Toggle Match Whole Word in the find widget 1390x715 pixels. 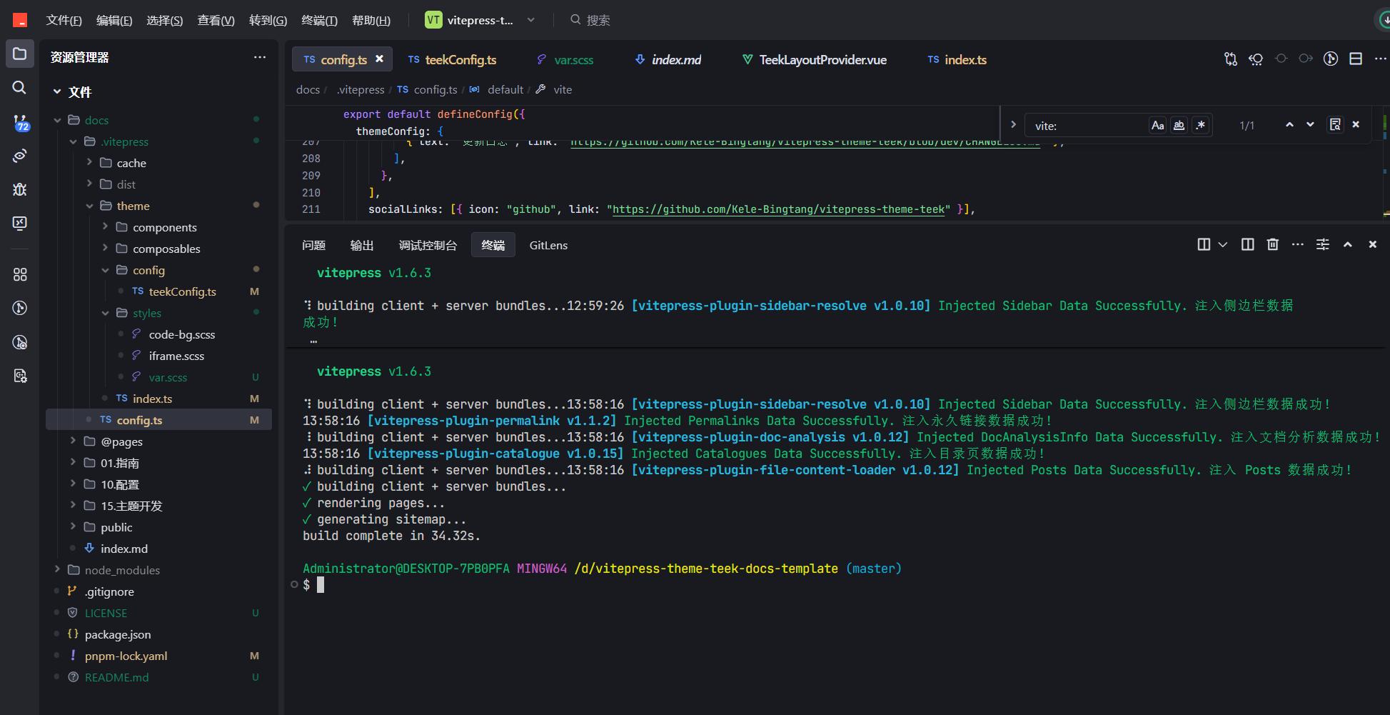pos(1179,125)
